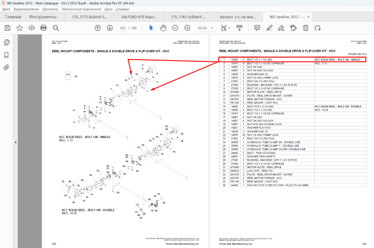Zoom in with the plus icon
This screenshot has height=248, width=374.
(187, 28)
